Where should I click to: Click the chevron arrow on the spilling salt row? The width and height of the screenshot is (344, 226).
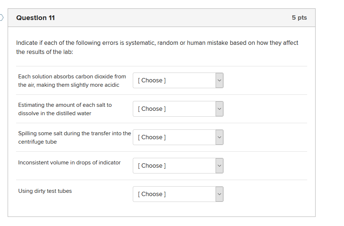219,137
